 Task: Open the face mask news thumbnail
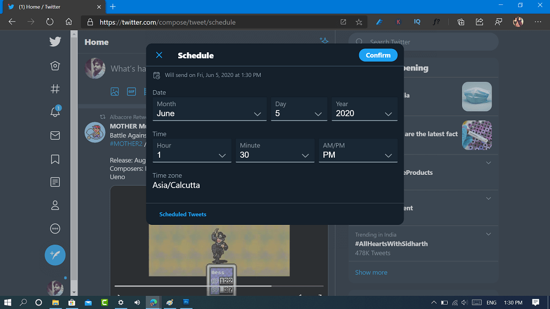pos(477,96)
